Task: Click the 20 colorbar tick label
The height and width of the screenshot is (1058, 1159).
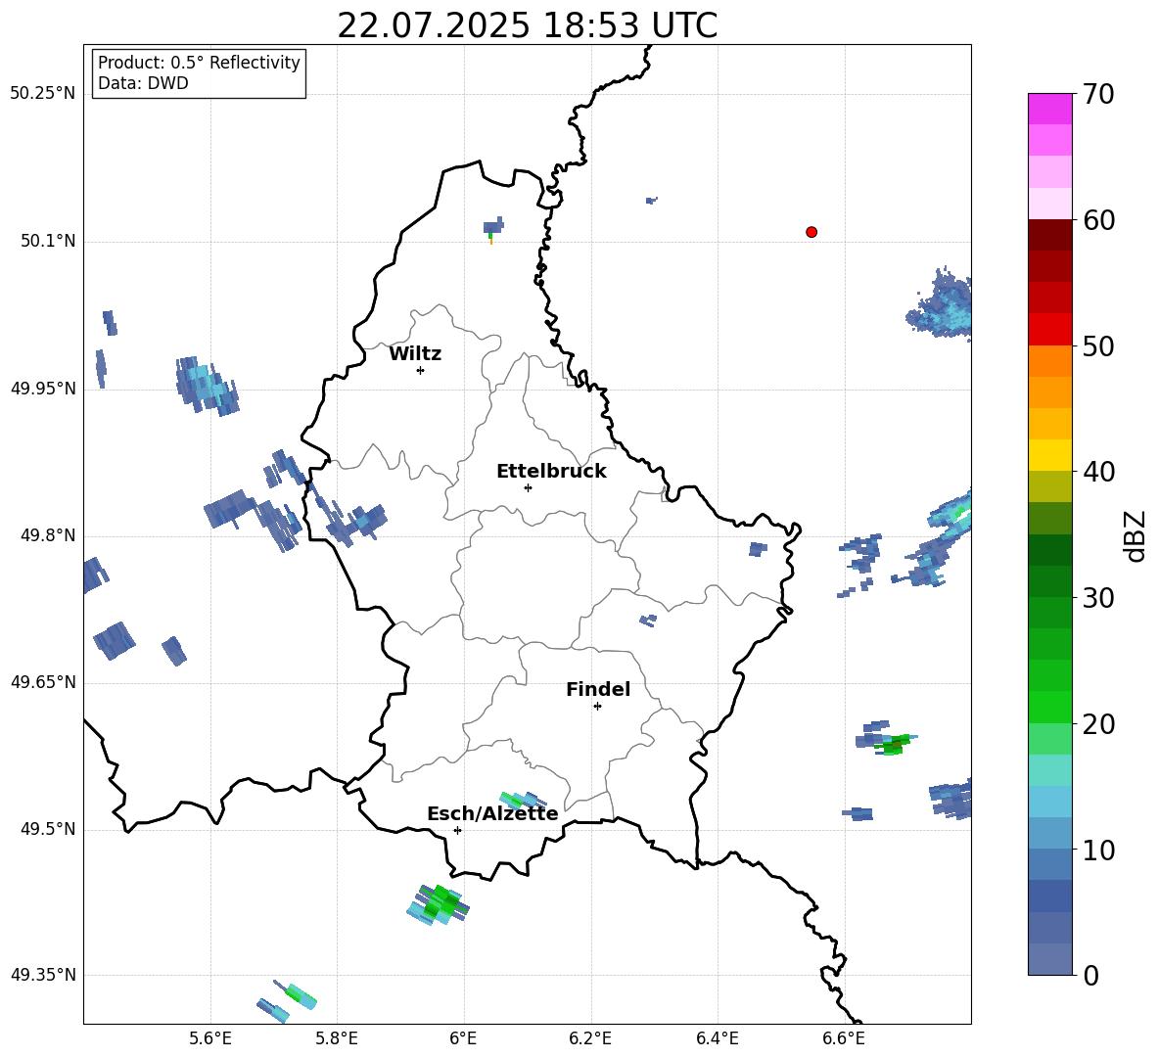Action: click(1097, 724)
